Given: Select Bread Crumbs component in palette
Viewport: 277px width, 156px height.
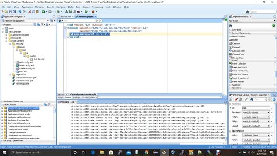Looking at the screenshot, I should coord(238,36).
